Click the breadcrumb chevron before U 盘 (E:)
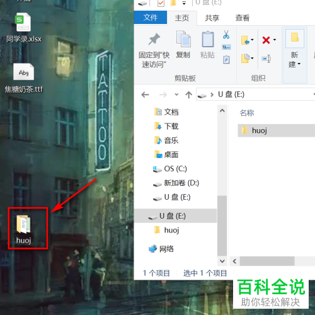Screen dimensions: 315x315 tap(212, 95)
